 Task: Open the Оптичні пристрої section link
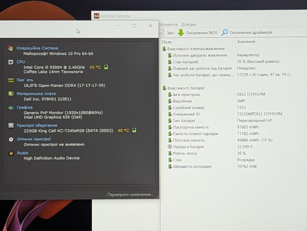click(34, 139)
